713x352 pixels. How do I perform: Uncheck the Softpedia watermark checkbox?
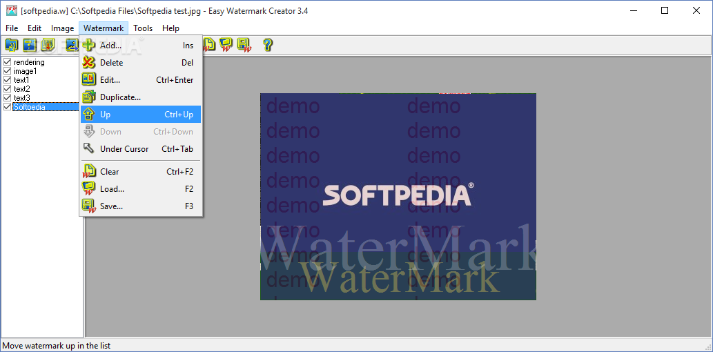pyautogui.click(x=8, y=106)
